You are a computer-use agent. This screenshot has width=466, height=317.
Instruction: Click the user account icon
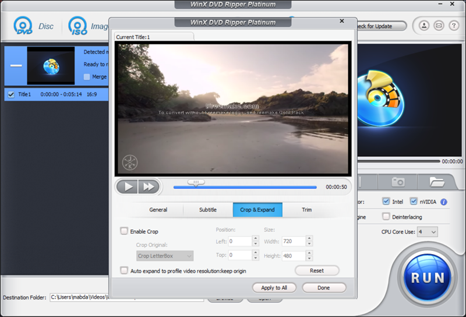[x=424, y=26]
